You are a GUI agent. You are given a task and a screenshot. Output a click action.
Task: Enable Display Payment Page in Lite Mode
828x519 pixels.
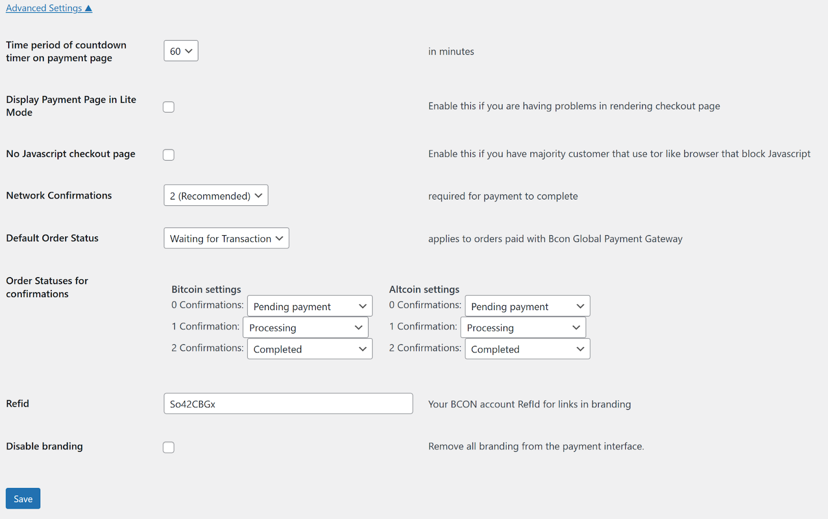coord(169,107)
